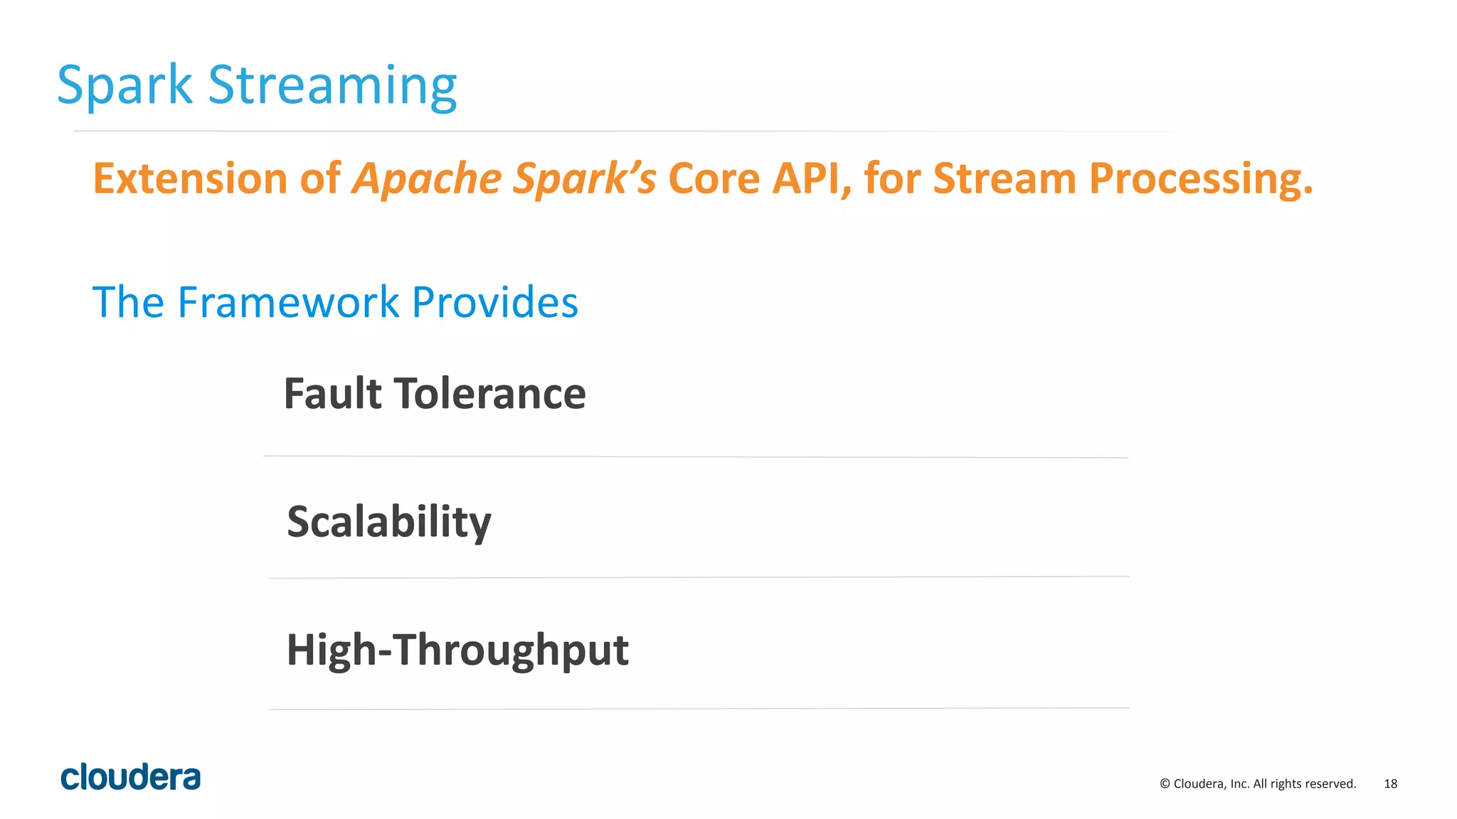1457x819 pixels.
Task: Select the "Stream Processing." text
Action: click(1122, 178)
